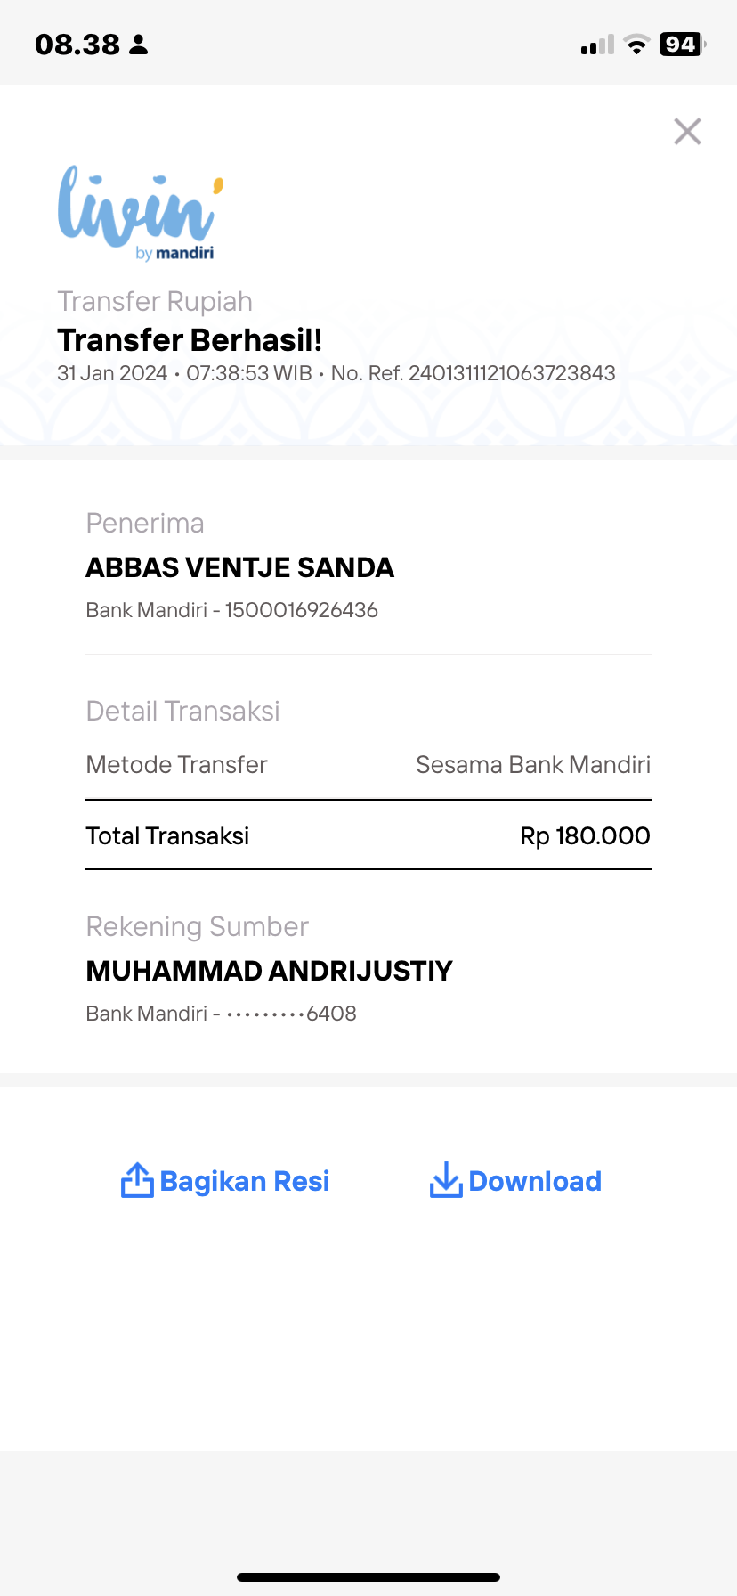Select recipient name ABBAS VENTJE SANDA
737x1596 pixels.
pyautogui.click(x=240, y=567)
